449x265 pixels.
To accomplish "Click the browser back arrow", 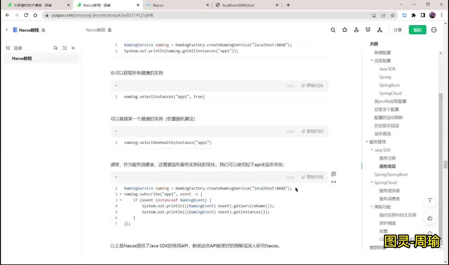I will click(7, 15).
